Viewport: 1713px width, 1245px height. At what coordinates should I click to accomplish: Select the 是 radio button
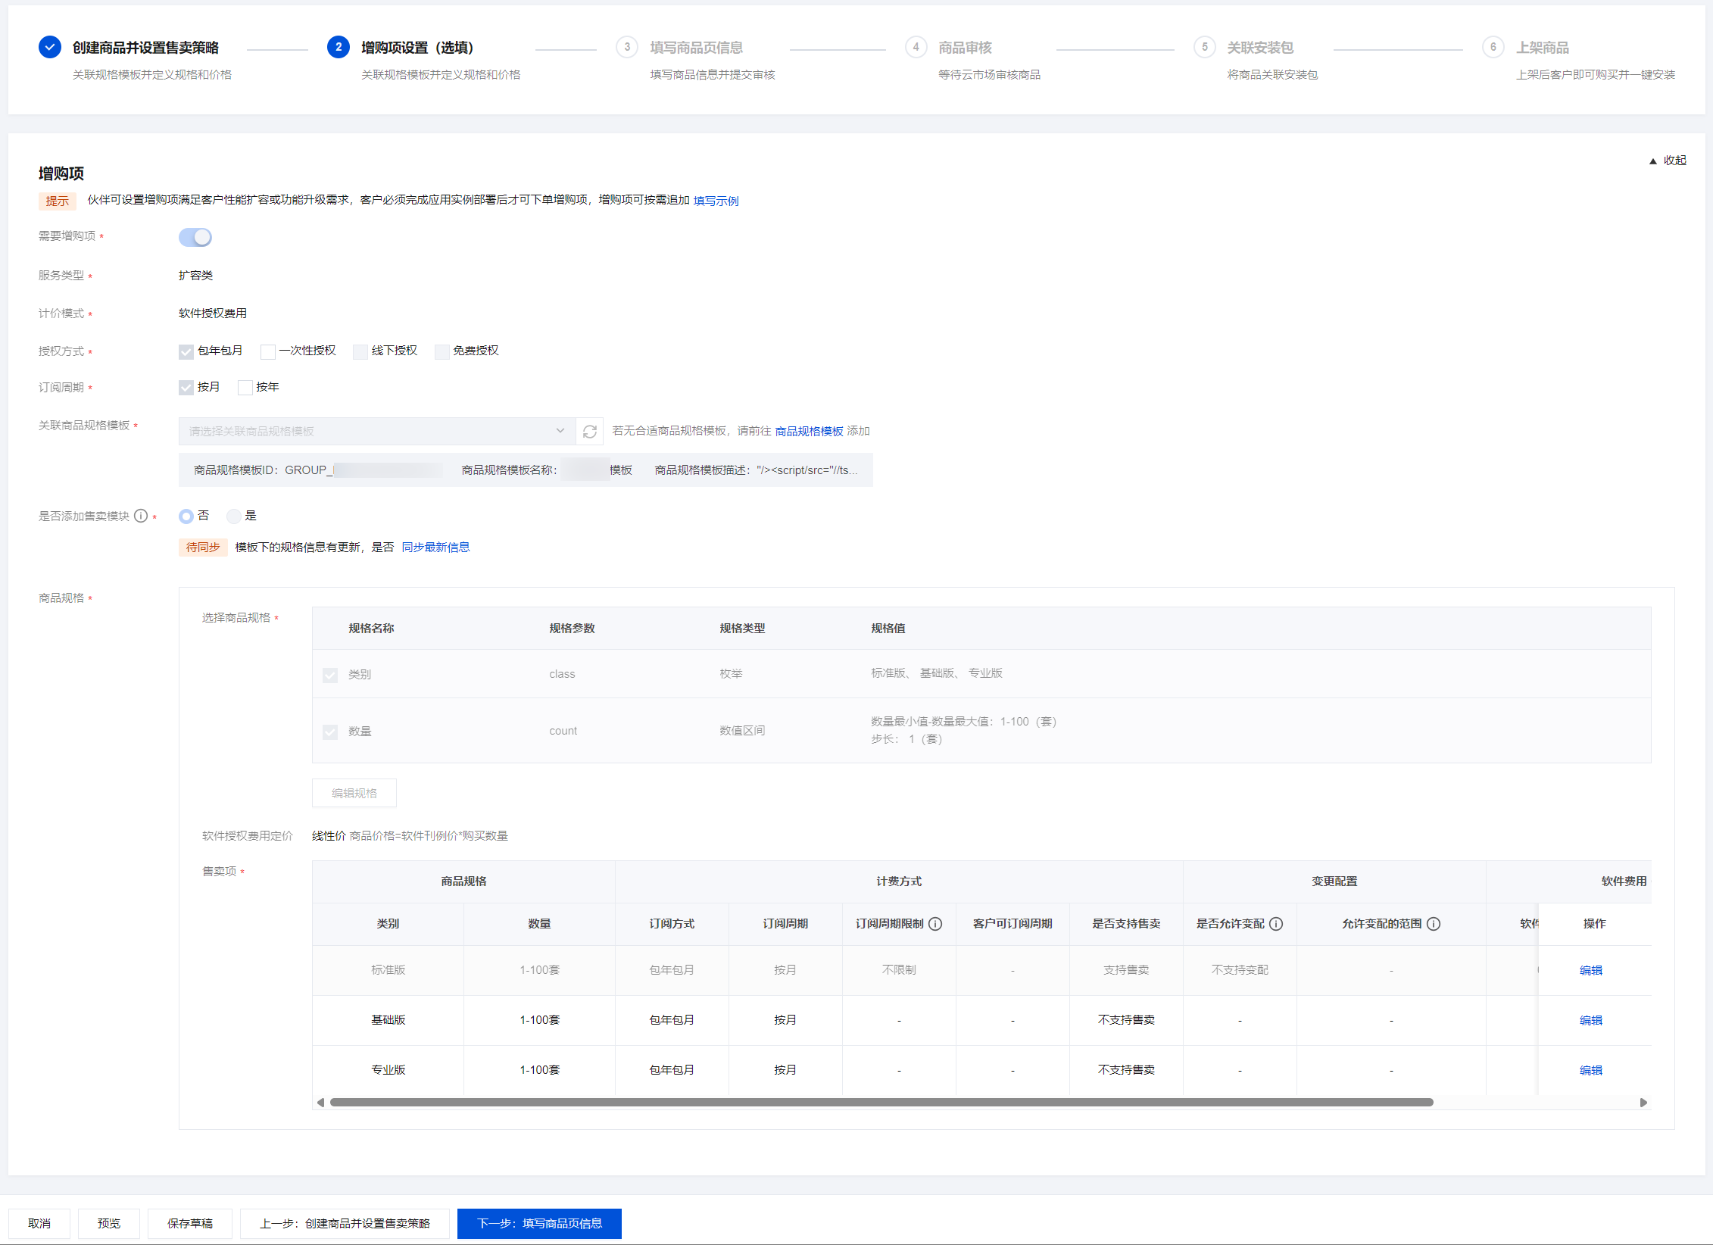(233, 516)
